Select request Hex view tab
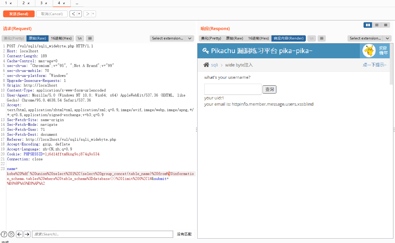 pos(61,38)
